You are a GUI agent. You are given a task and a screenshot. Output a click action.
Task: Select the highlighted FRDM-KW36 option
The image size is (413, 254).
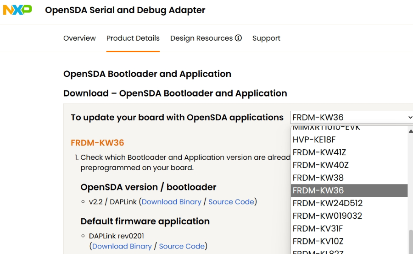click(318, 190)
